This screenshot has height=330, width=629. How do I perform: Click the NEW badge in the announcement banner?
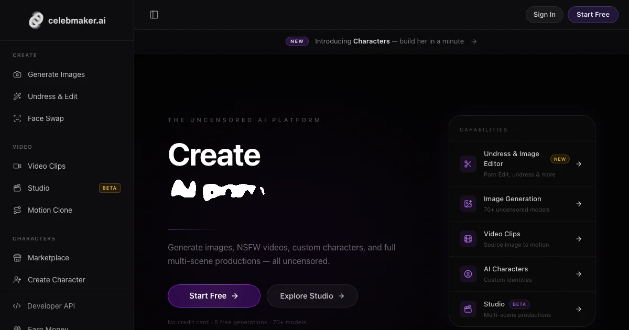point(297,41)
